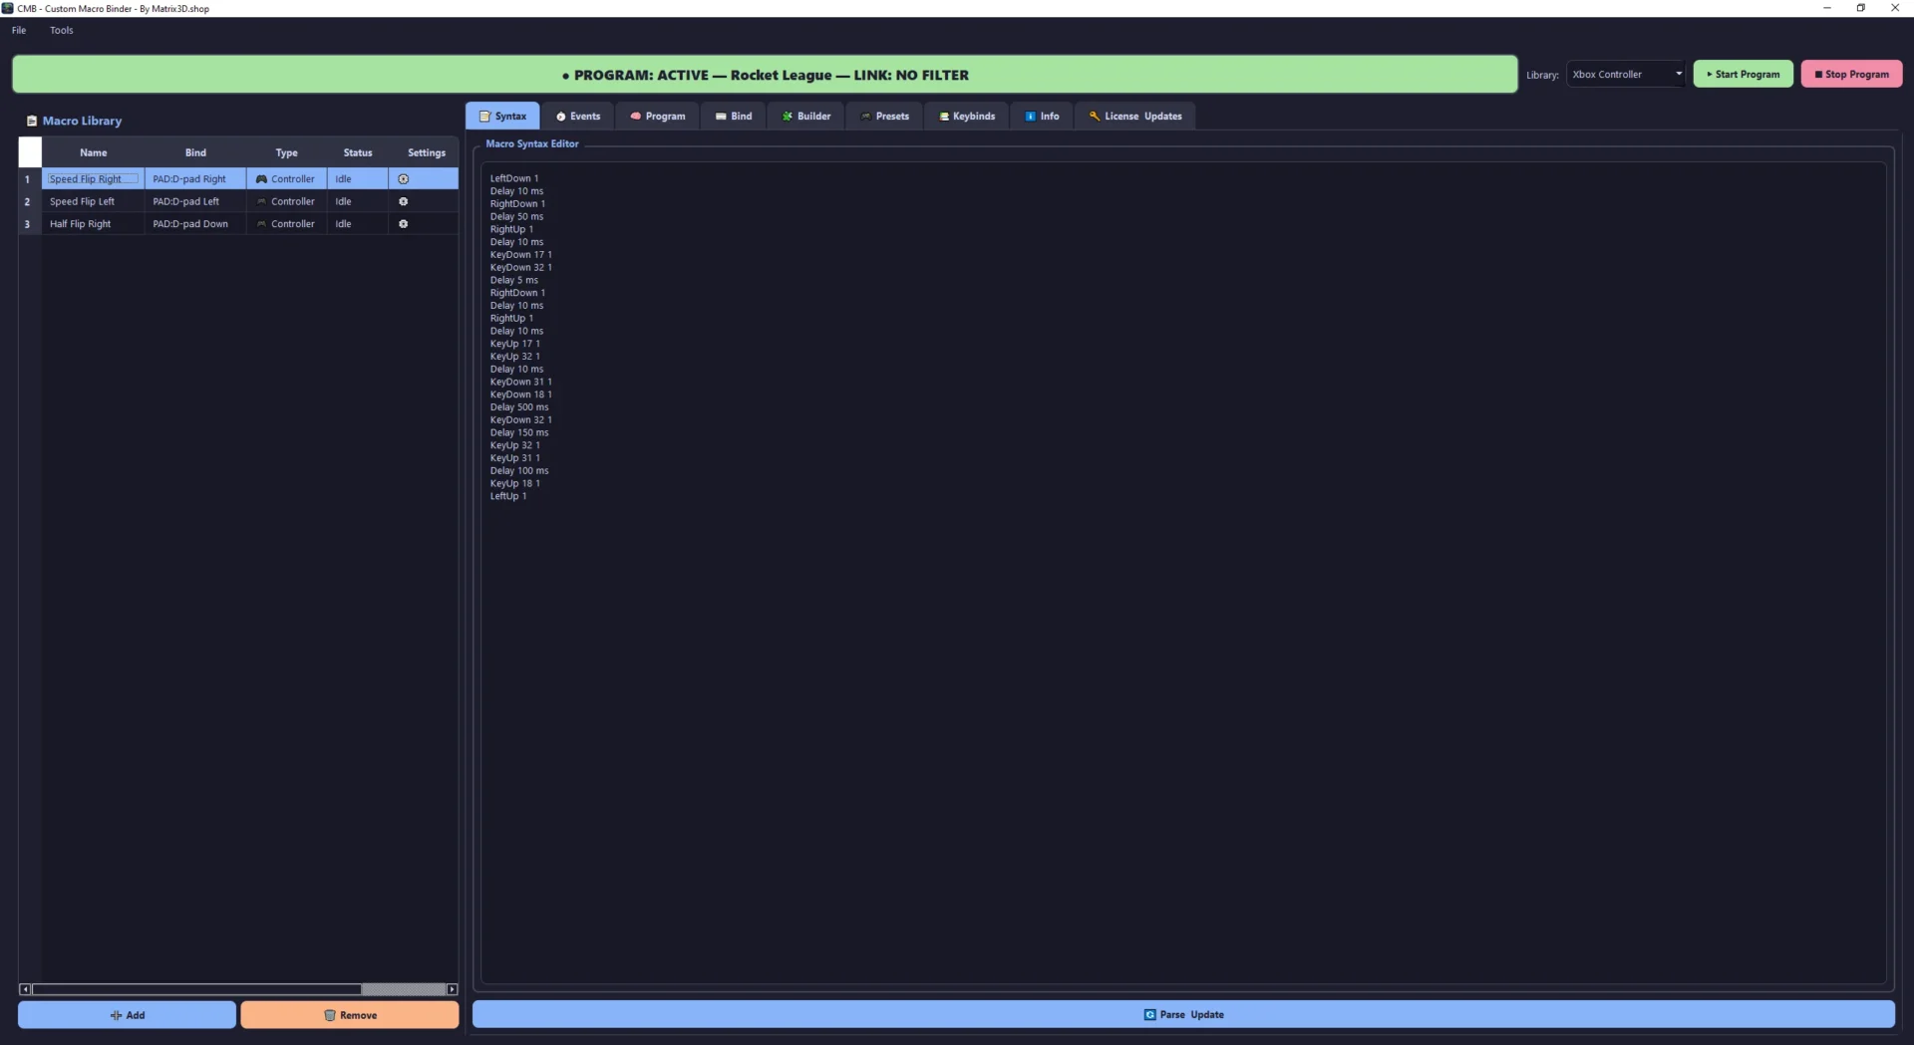Click the Delay 500 ms line

(x=519, y=407)
